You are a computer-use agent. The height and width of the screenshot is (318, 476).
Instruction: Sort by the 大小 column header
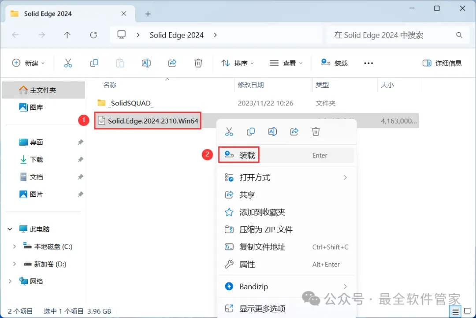click(387, 85)
